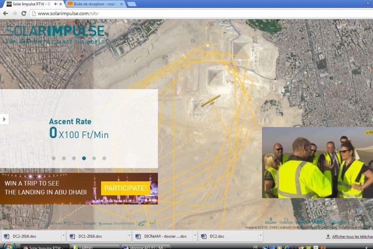
Task: Open dropdown arrow for DC2-2016.doc download
Action: point(63,236)
